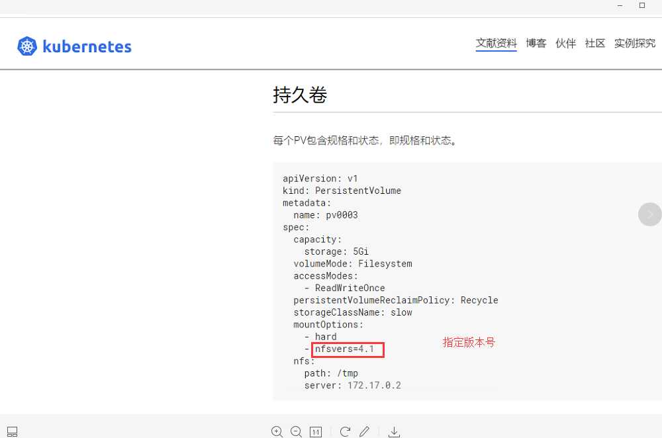662x438 pixels.
Task: Click the mountOptions: line
Action: tap(328, 325)
